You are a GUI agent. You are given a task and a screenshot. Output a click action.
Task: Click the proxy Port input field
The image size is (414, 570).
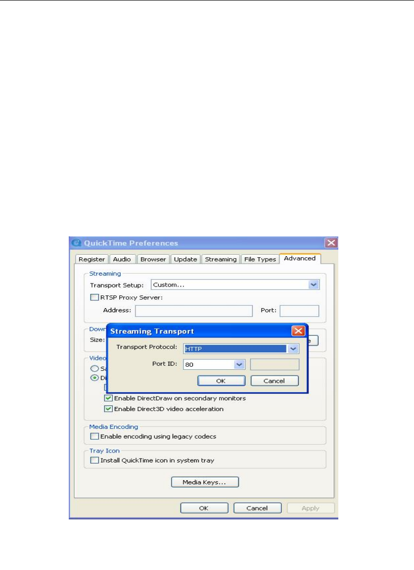click(x=299, y=311)
